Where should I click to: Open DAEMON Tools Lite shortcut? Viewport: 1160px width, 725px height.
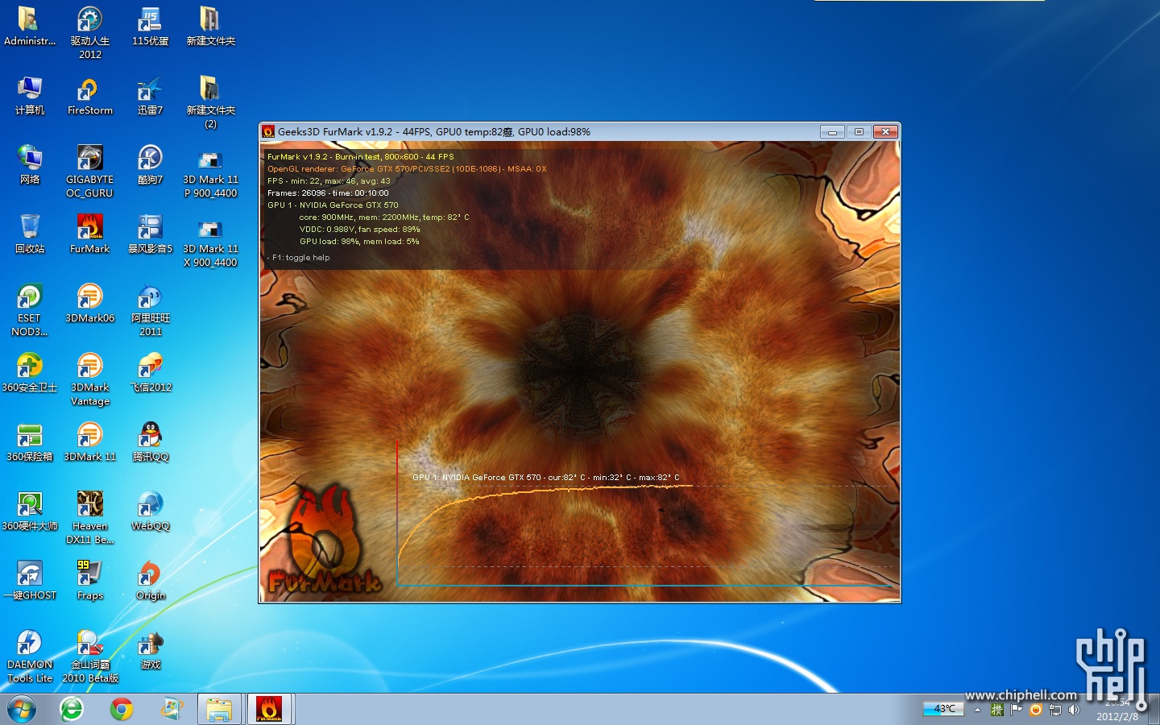pyautogui.click(x=29, y=657)
